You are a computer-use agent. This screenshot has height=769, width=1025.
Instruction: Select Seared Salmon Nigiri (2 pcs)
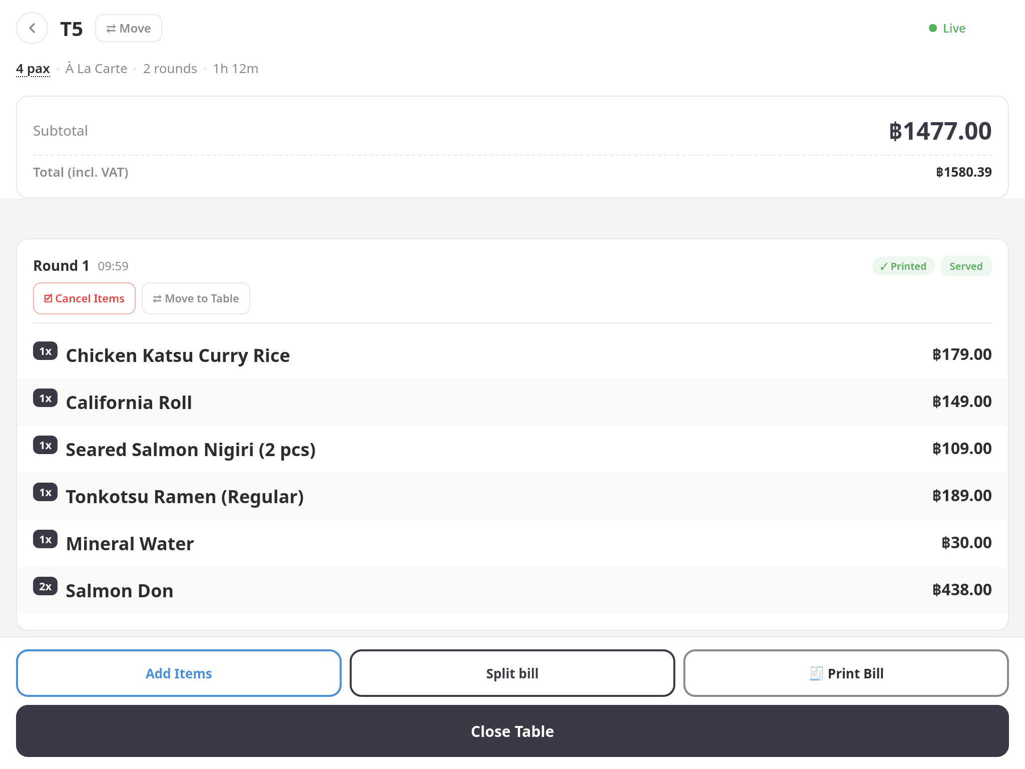click(512, 449)
